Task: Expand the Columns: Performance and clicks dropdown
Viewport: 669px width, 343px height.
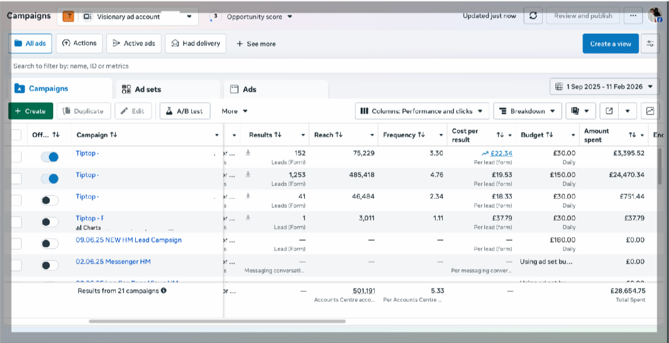Action: [422, 111]
